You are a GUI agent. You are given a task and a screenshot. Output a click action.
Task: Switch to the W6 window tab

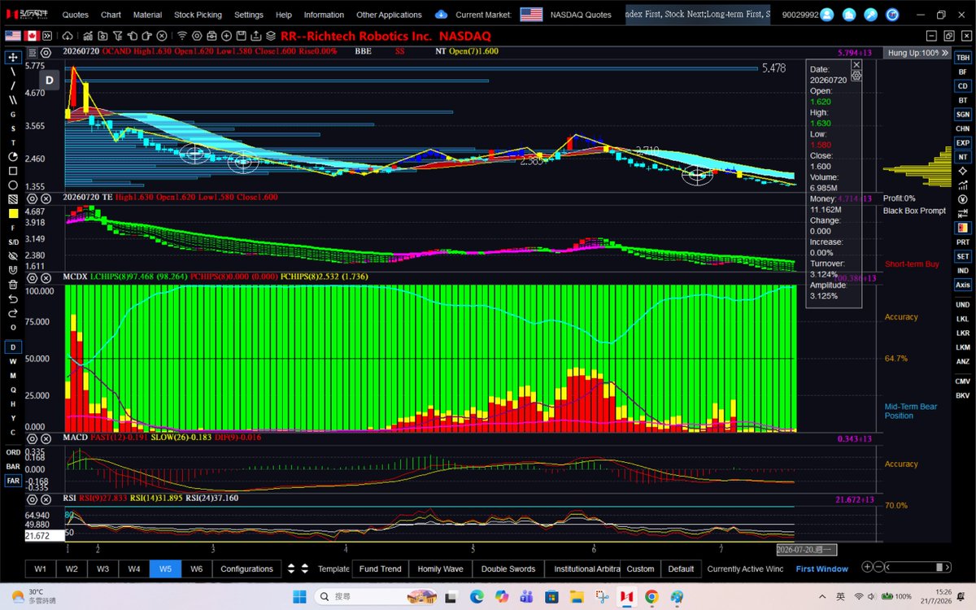tap(196, 569)
